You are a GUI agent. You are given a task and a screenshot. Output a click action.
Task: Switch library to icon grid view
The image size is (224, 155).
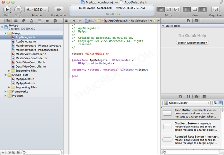[x=215, y=103]
